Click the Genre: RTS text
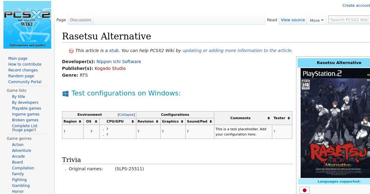 click(75, 75)
